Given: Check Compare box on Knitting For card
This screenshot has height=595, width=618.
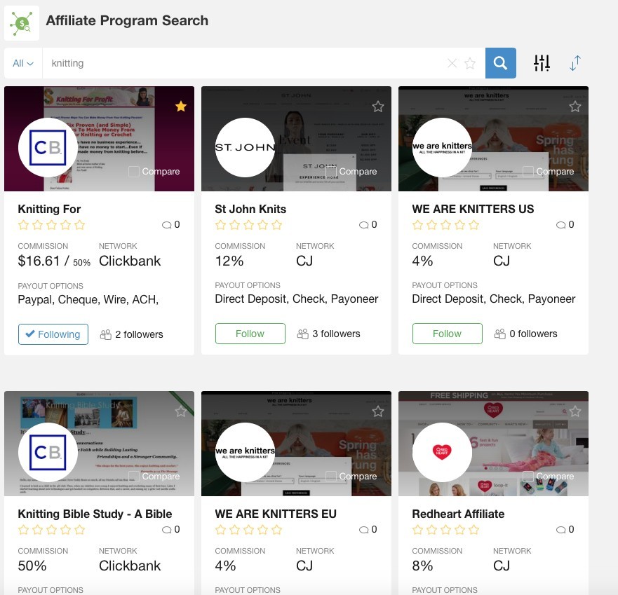Looking at the screenshot, I should tap(134, 171).
